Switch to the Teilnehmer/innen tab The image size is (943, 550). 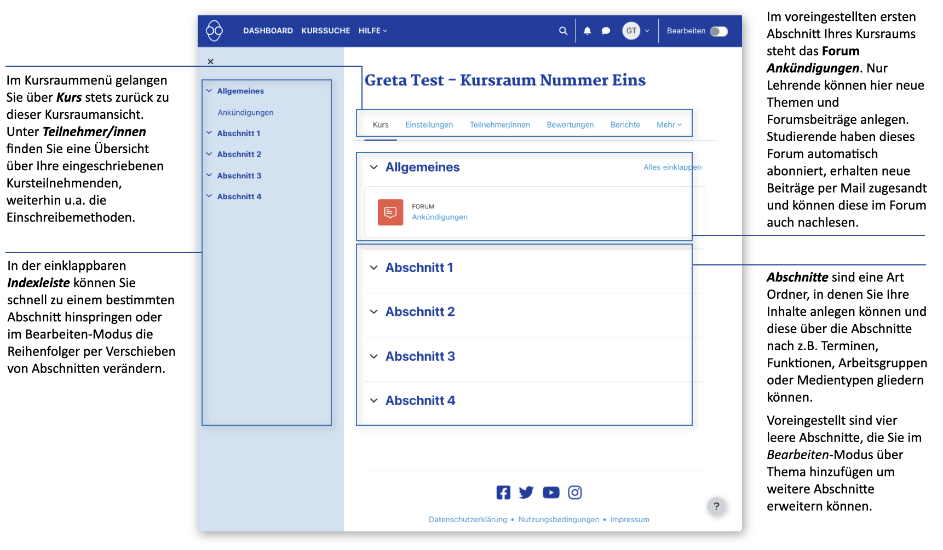499,125
